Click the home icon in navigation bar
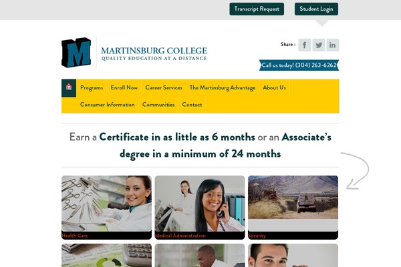401x267 pixels. [x=69, y=88]
